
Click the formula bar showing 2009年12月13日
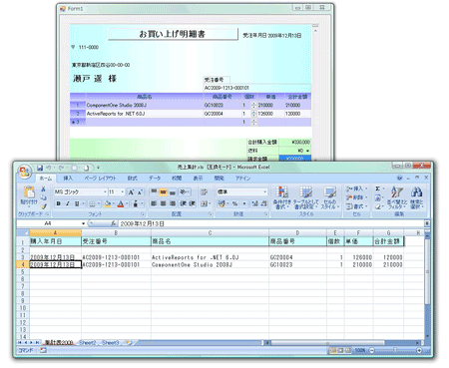(271, 223)
